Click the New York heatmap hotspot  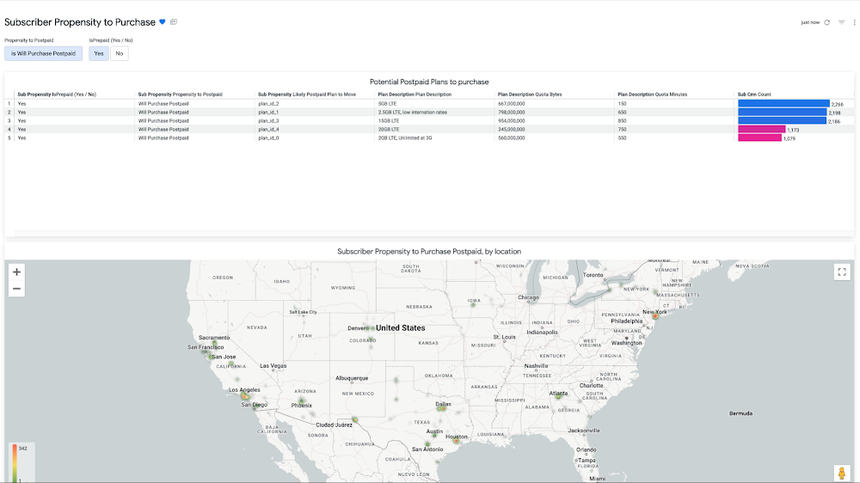(x=654, y=316)
